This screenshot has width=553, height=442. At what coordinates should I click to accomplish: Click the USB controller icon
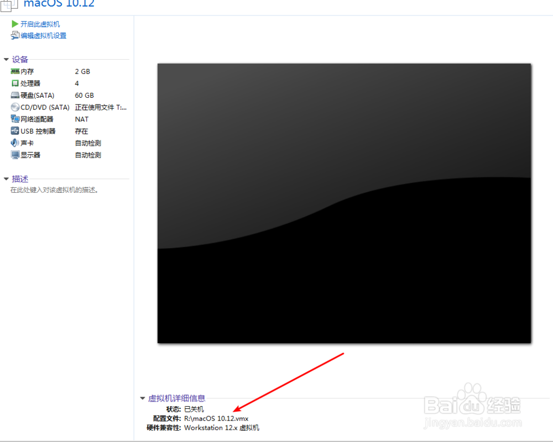[x=15, y=131]
